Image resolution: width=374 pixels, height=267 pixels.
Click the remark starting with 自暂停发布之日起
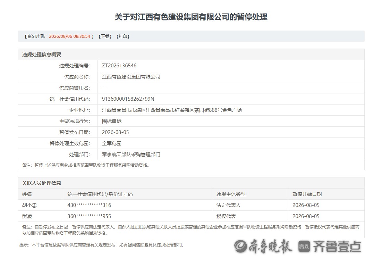pos(191,230)
